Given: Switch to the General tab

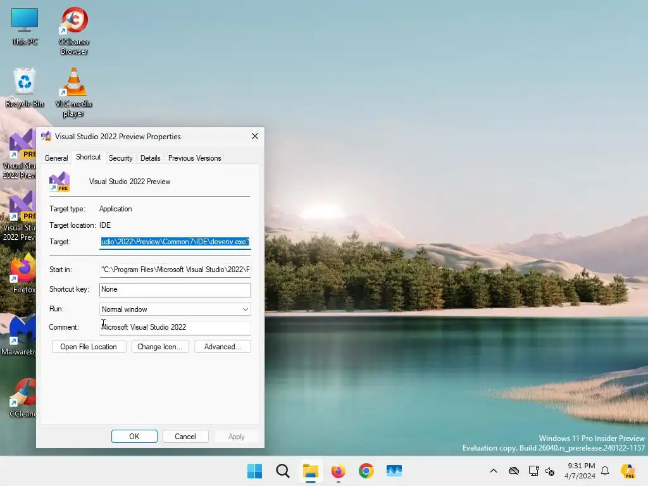Looking at the screenshot, I should tap(56, 158).
